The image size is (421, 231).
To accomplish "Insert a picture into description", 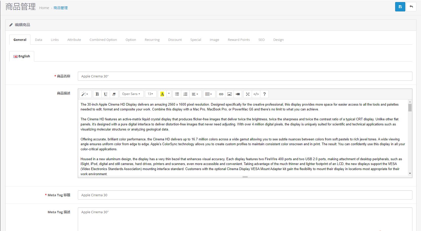I will point(229,94).
